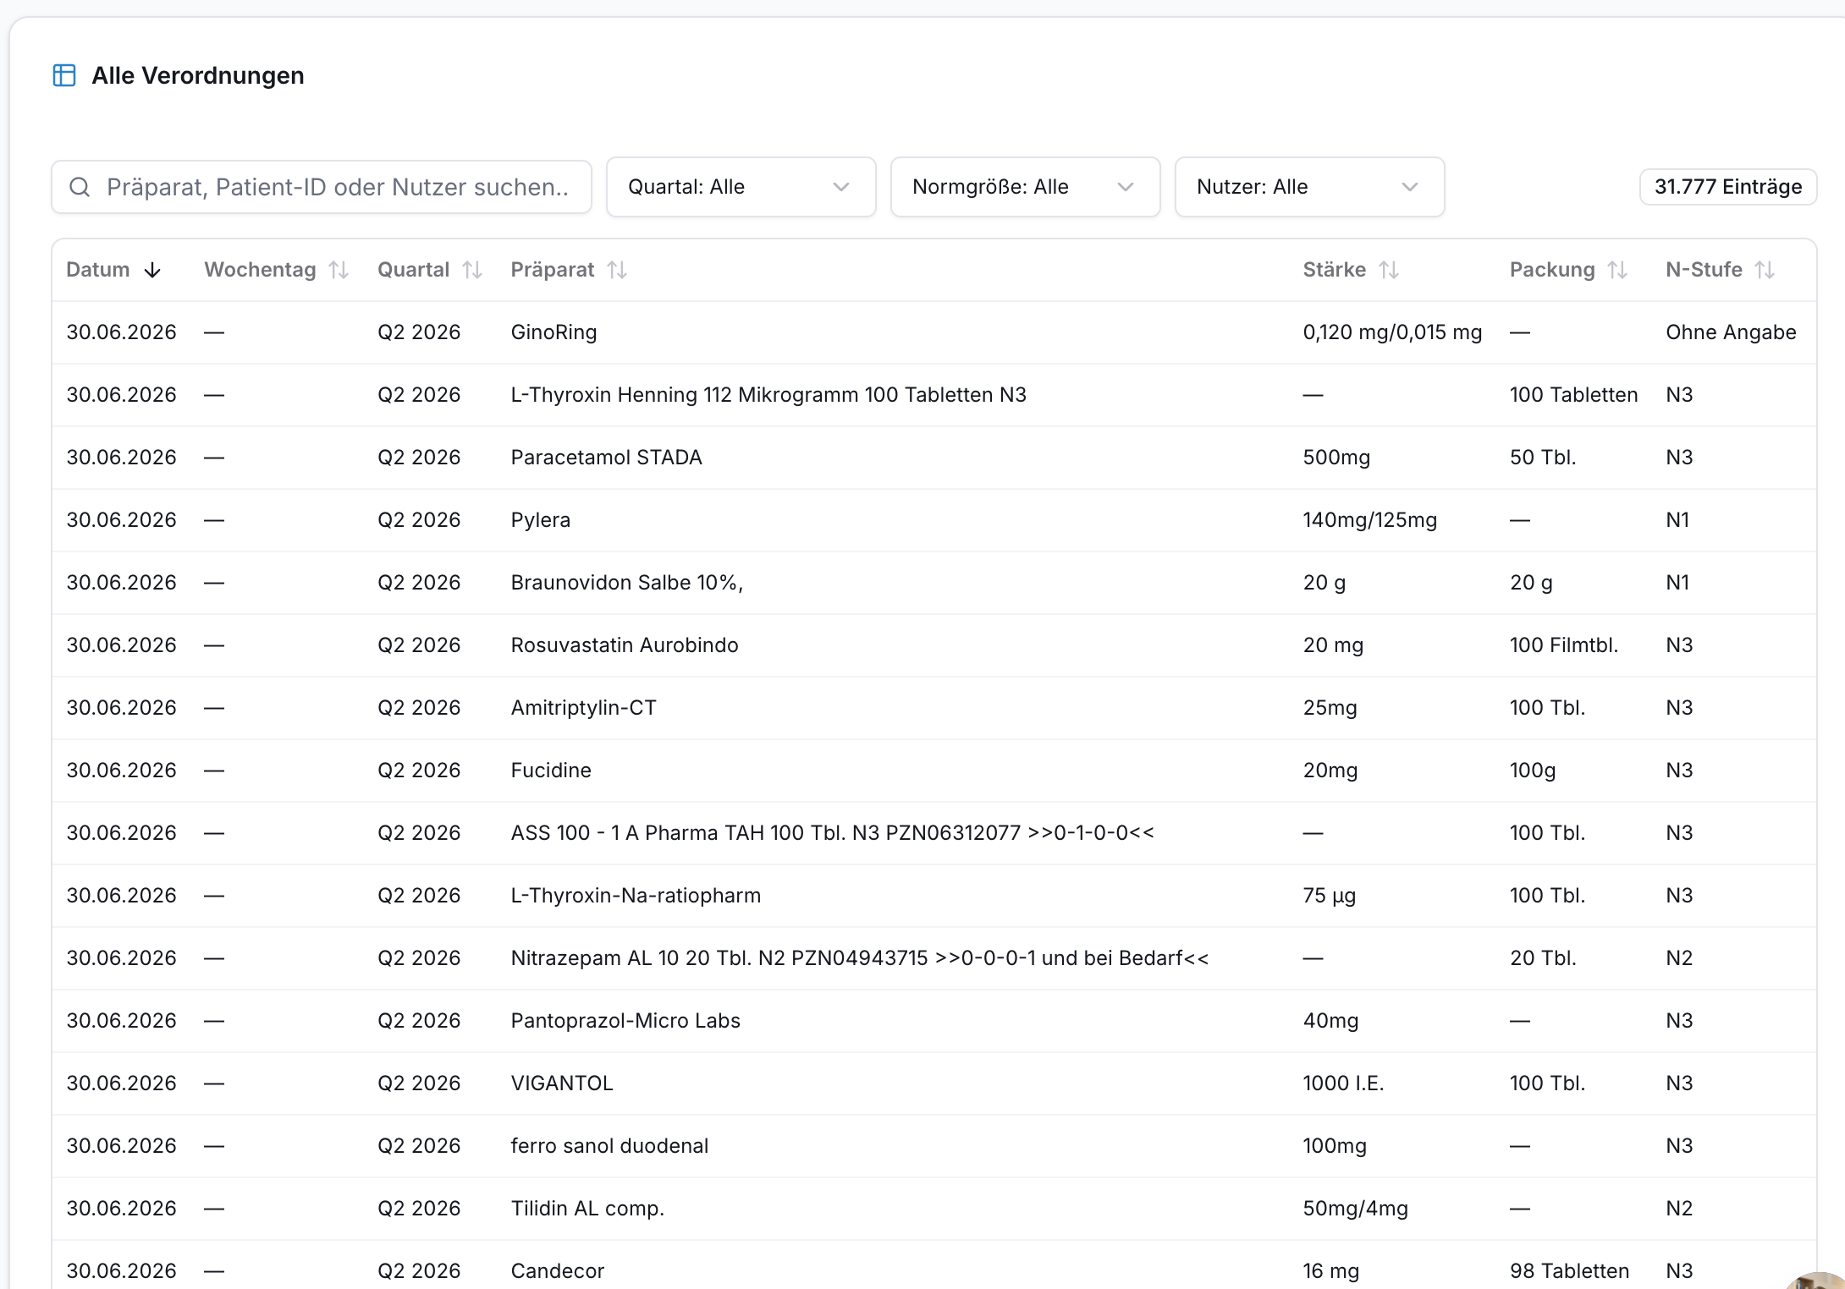Sort the table by Quartal
This screenshot has height=1289, width=1845.
tap(472, 270)
